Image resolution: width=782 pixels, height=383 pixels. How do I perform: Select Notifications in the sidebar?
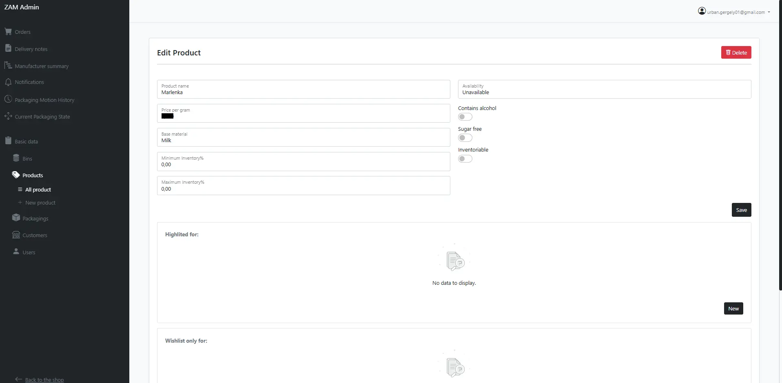(29, 82)
